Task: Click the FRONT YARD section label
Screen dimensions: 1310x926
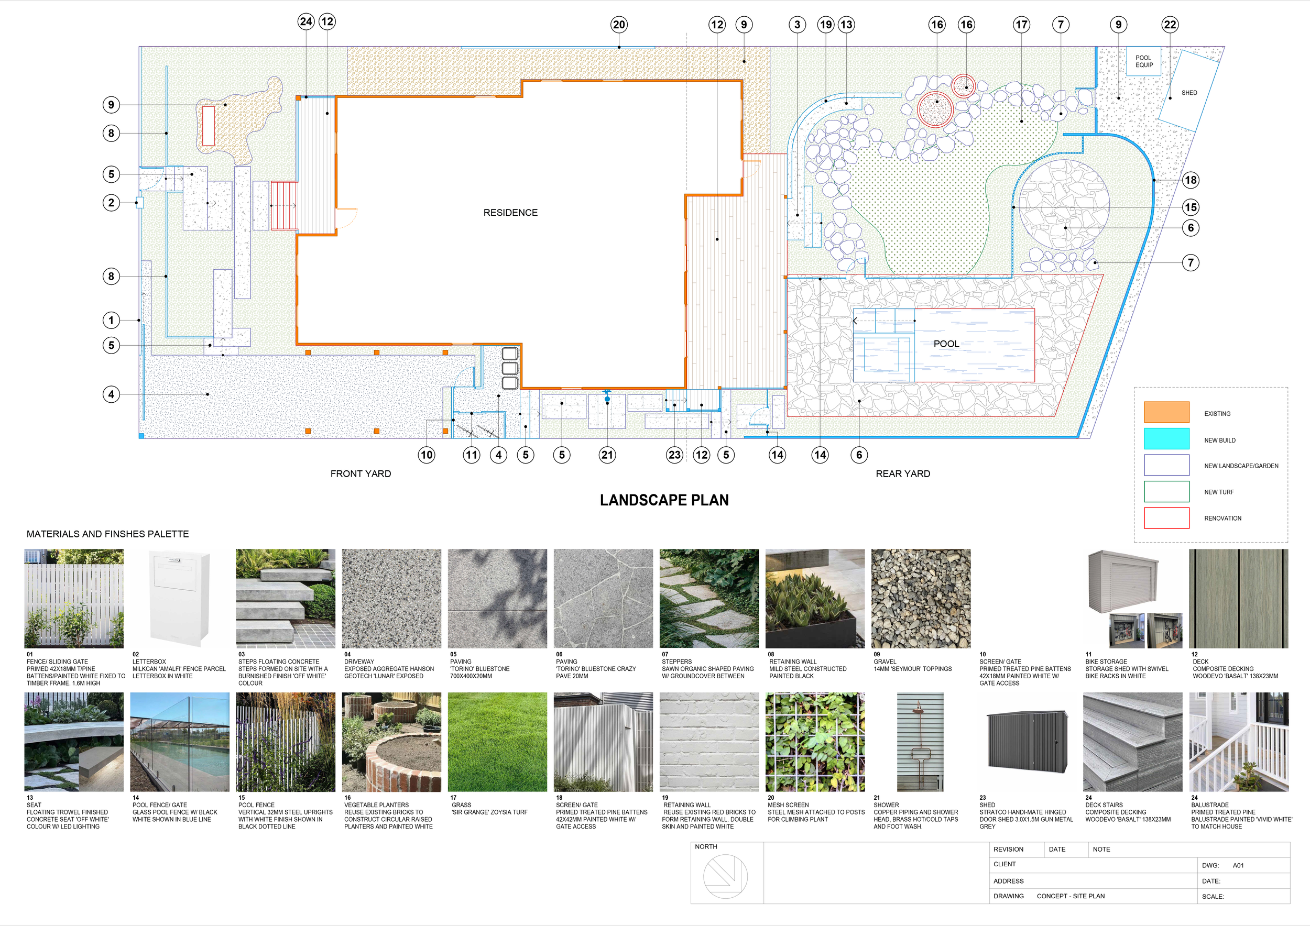Action: [x=361, y=473]
